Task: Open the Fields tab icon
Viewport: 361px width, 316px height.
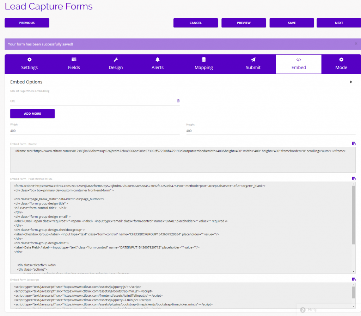Action: (x=74, y=59)
